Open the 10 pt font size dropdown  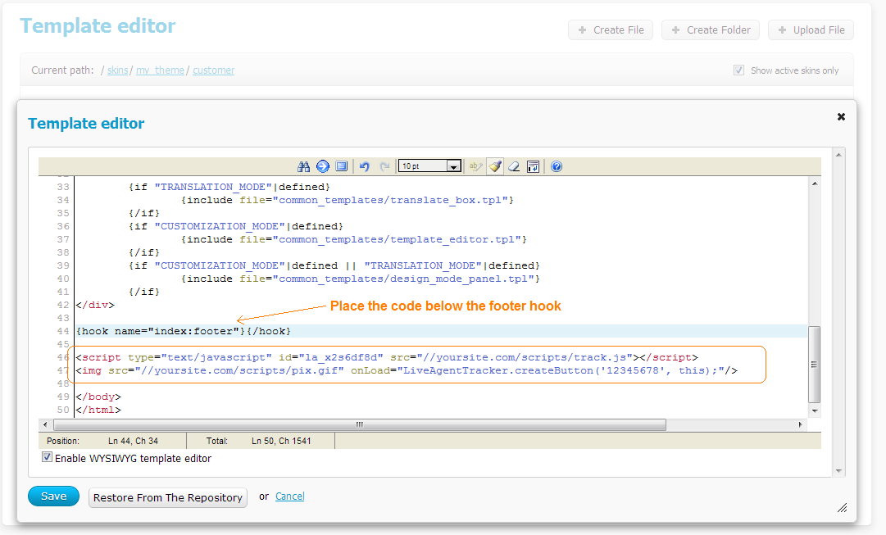click(x=430, y=166)
